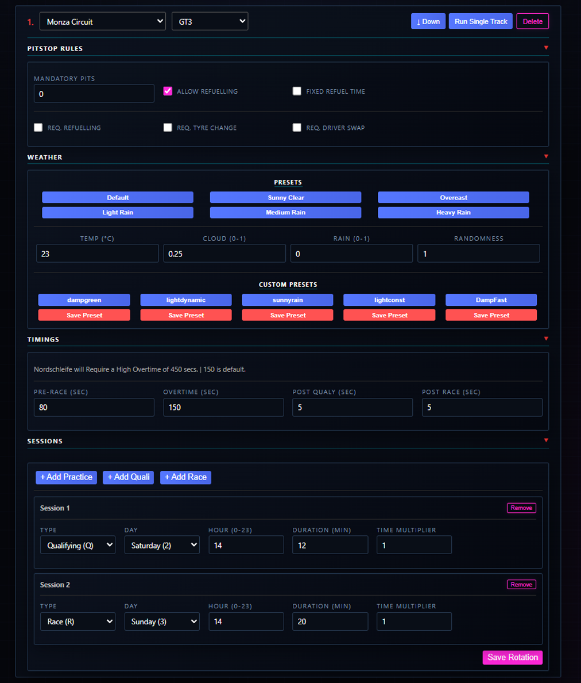Collapse the Timings section arrow
This screenshot has height=683, width=581.
click(x=546, y=339)
